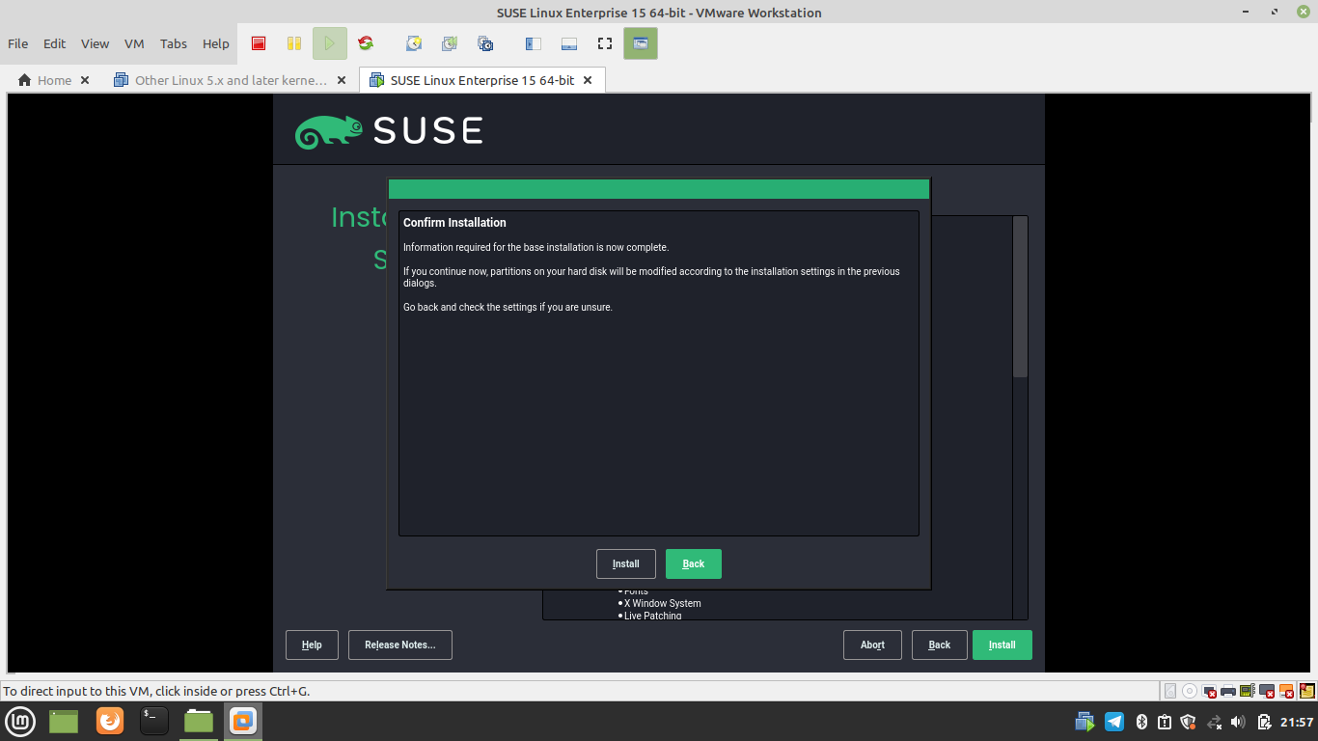
Task: Click the battery power tray icon
Action: click(x=1265, y=722)
